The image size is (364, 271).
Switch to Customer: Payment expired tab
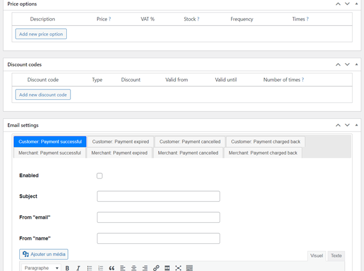120,142
